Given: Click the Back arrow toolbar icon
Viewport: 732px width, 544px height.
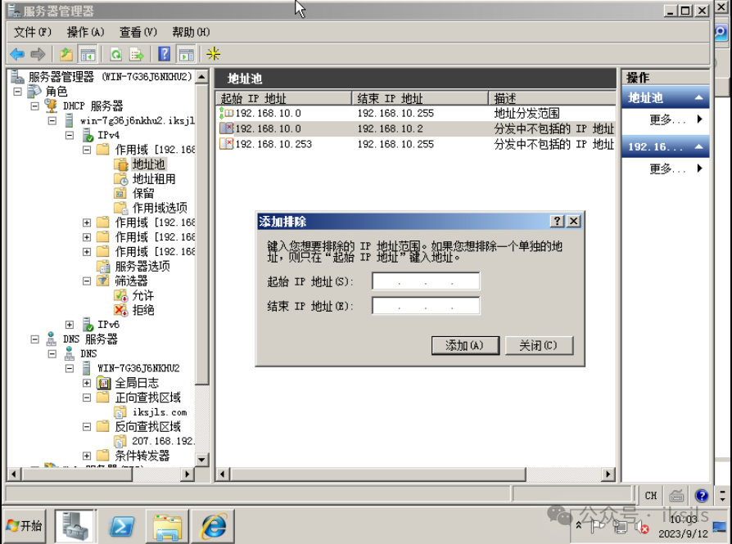Looking at the screenshot, I should point(17,54).
